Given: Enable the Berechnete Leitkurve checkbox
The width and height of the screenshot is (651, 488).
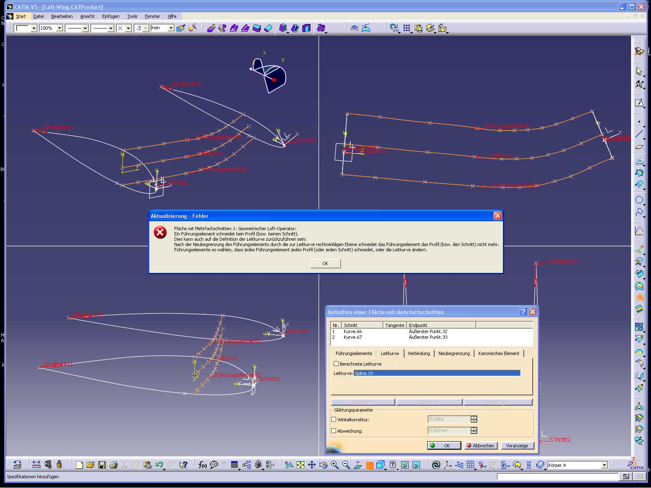Looking at the screenshot, I should click(x=336, y=364).
